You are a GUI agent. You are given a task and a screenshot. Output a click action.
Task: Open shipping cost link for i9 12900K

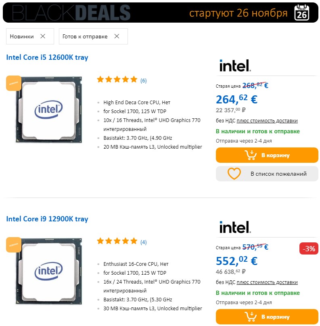coord(267,282)
